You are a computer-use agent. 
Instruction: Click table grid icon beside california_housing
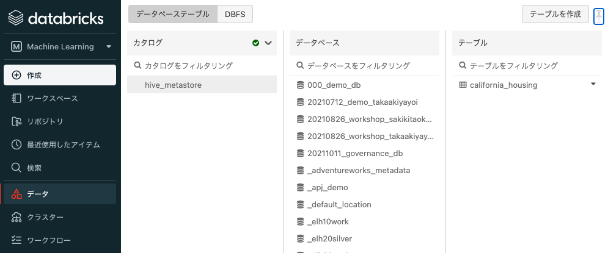pos(463,85)
